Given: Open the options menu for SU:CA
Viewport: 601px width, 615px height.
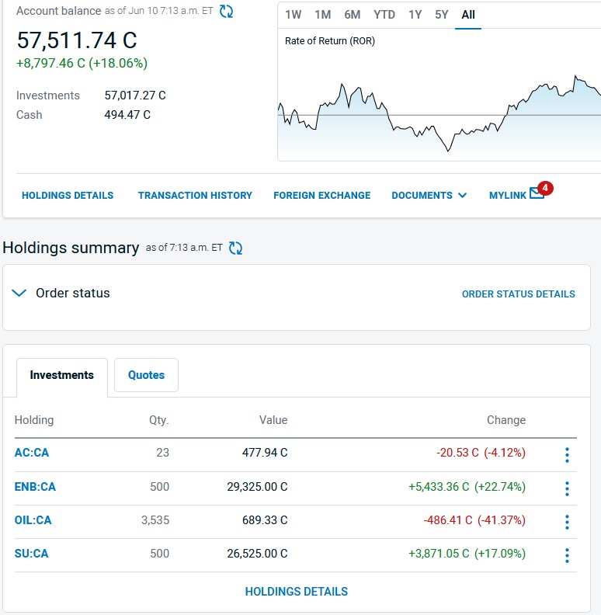Looking at the screenshot, I should coord(567,555).
